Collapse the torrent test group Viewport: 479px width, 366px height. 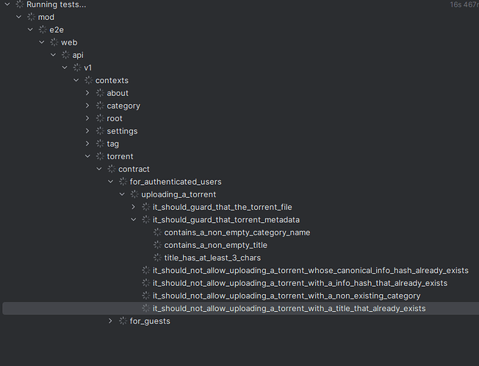pos(87,156)
